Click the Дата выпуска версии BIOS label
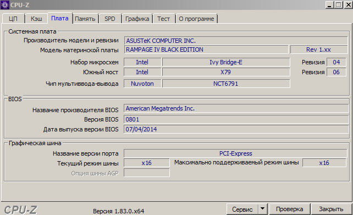Screen dimensions: 353x215 (81, 129)
